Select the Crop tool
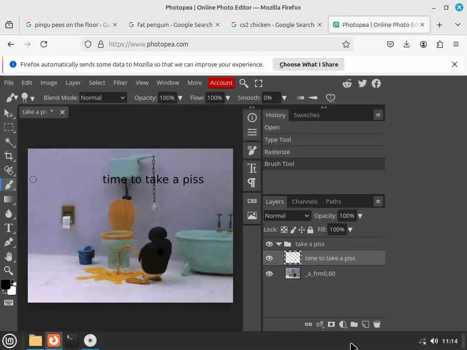The image size is (467, 350). [x=9, y=156]
